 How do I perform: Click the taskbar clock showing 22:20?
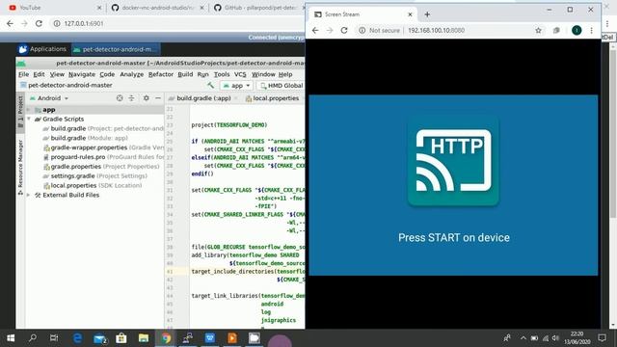577,338
